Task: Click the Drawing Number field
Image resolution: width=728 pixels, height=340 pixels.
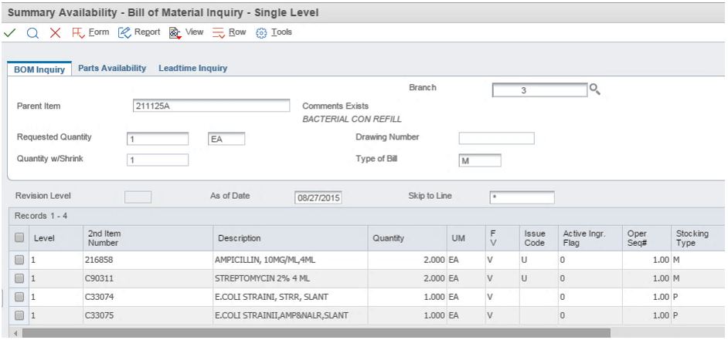Action: point(497,138)
